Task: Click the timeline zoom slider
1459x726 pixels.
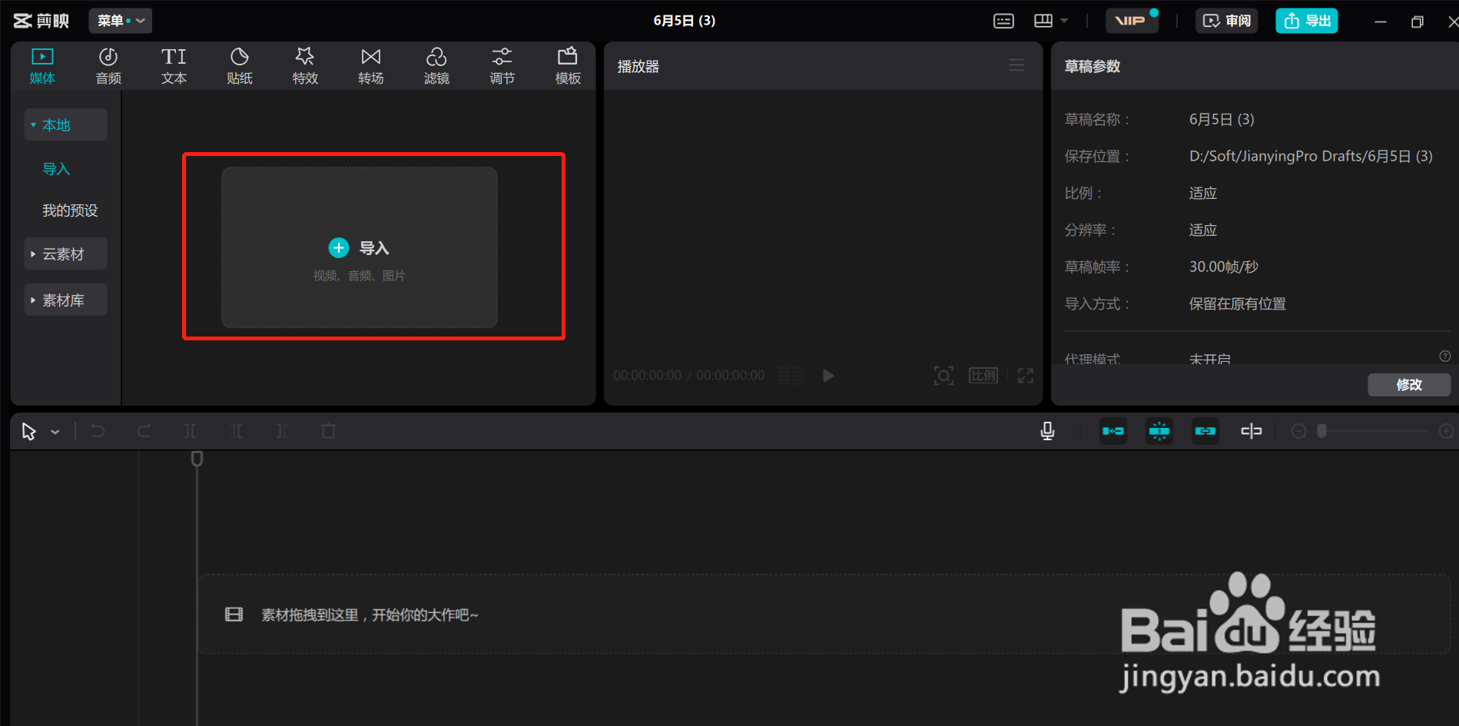Action: 1372,431
